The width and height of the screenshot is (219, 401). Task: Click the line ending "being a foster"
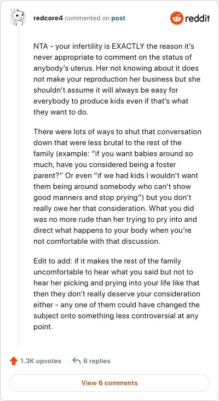[x=105, y=165]
